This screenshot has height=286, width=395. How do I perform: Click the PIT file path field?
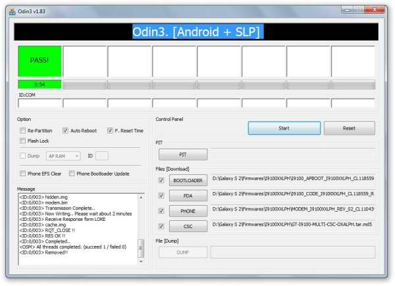(x=293, y=155)
